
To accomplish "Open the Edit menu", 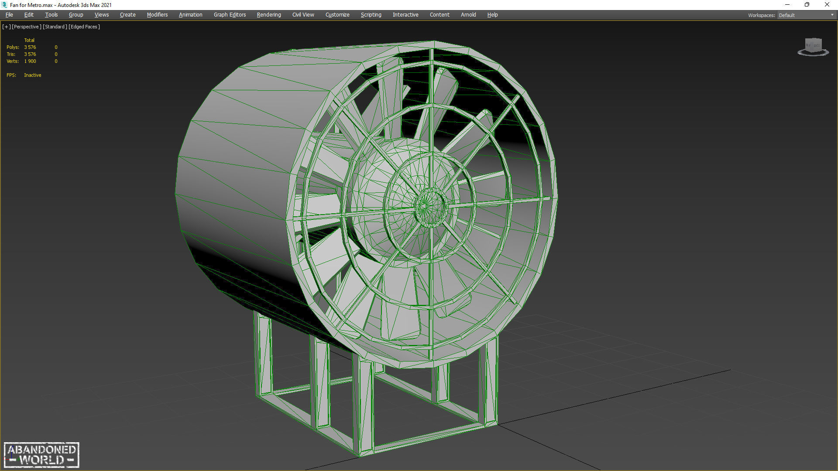I will 29,15.
